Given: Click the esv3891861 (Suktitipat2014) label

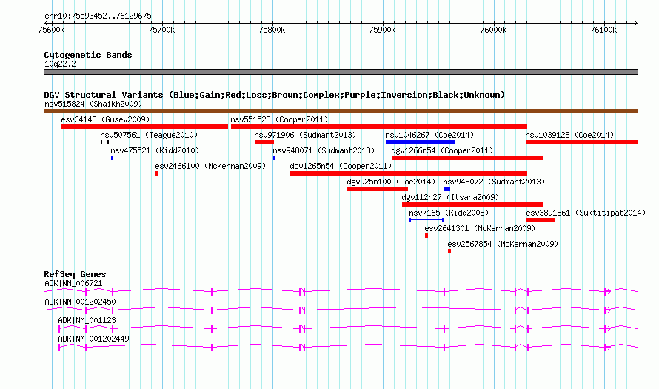Looking at the screenshot, I should (586, 213).
